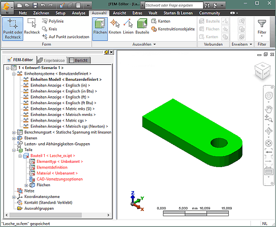Click the Orbit tool in navigation bar

269,131
